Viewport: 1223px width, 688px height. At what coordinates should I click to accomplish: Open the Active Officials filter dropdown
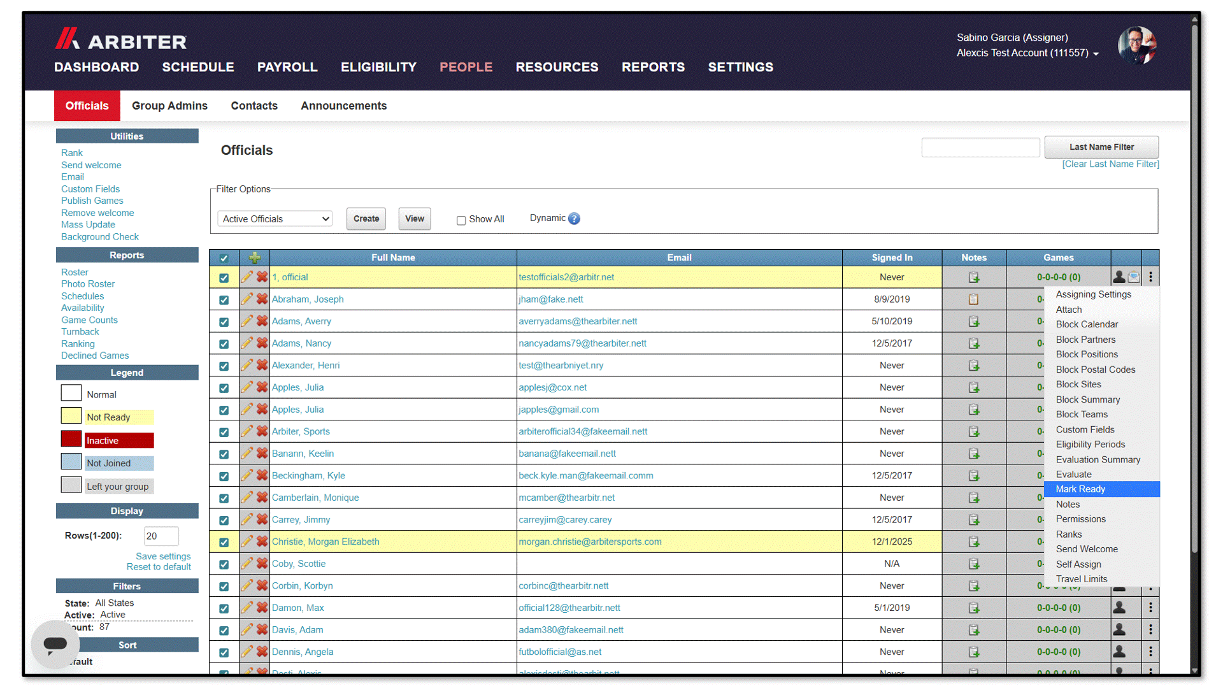click(x=275, y=219)
